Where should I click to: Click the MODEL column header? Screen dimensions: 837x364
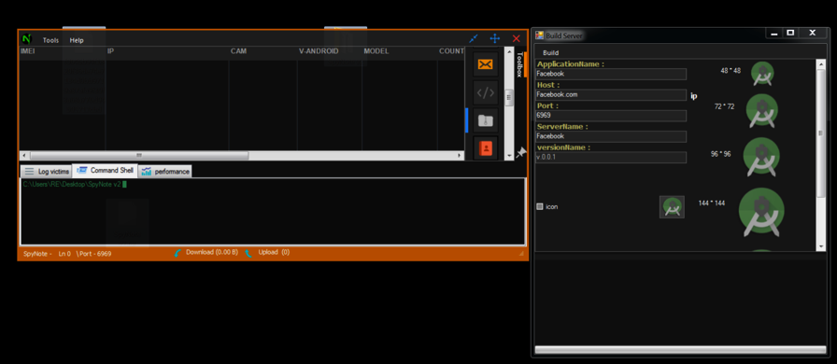tap(376, 51)
